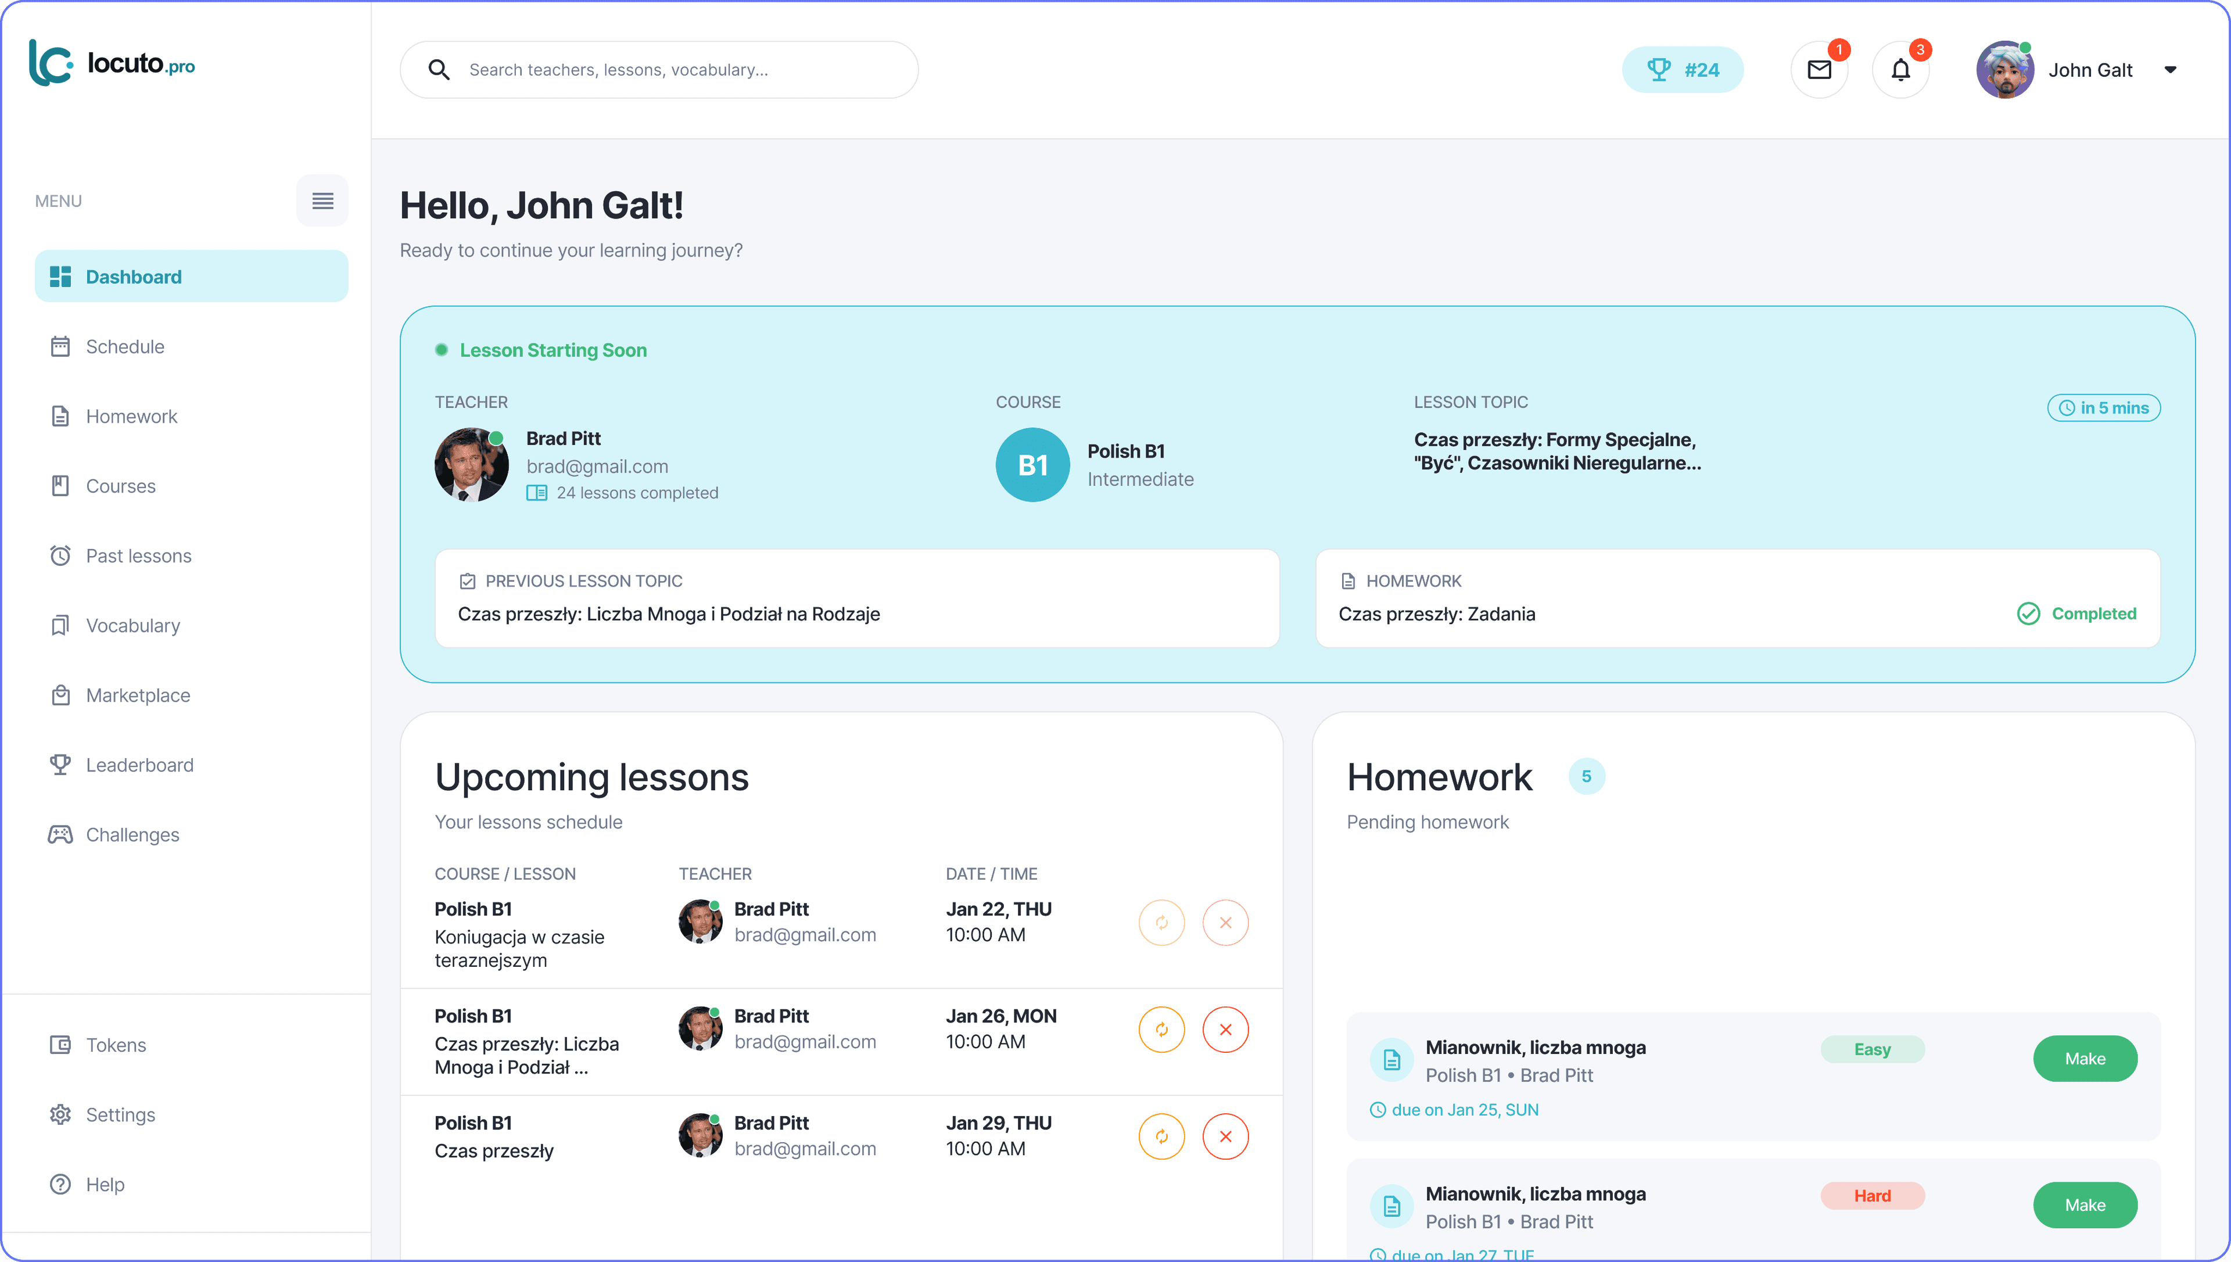Open lesson 'Czas przeszły: Liczba Mnoga i Podział ...'
Screen dimensions: 2231x1262
pyautogui.click(x=527, y=1056)
